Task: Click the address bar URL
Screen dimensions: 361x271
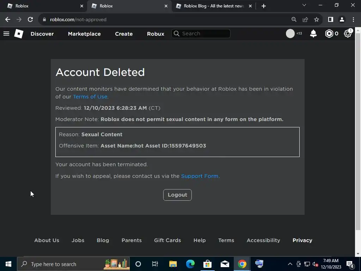Action: 78,20
